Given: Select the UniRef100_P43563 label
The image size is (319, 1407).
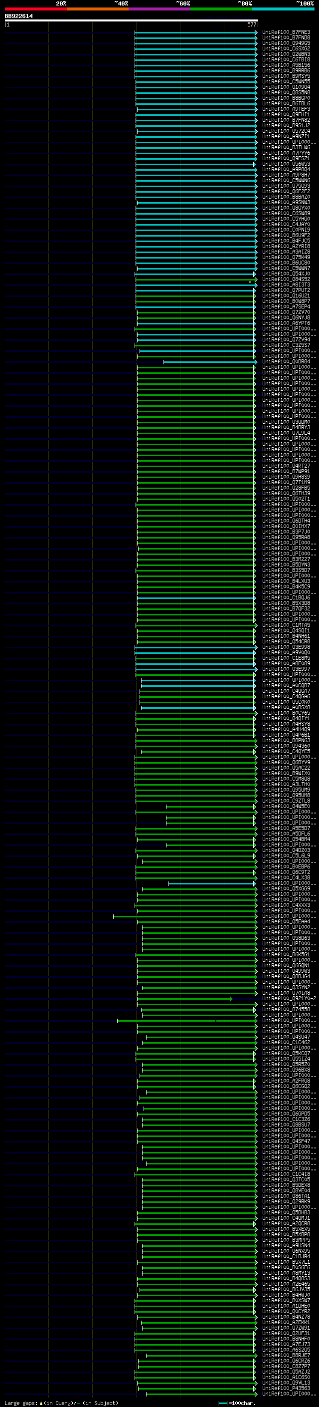Looking at the screenshot, I should point(286,1388).
